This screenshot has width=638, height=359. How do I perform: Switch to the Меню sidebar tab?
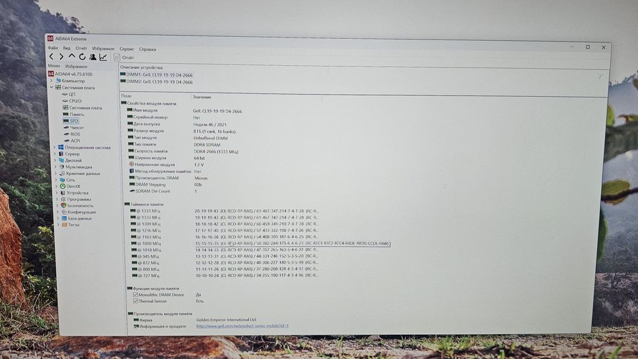54,66
